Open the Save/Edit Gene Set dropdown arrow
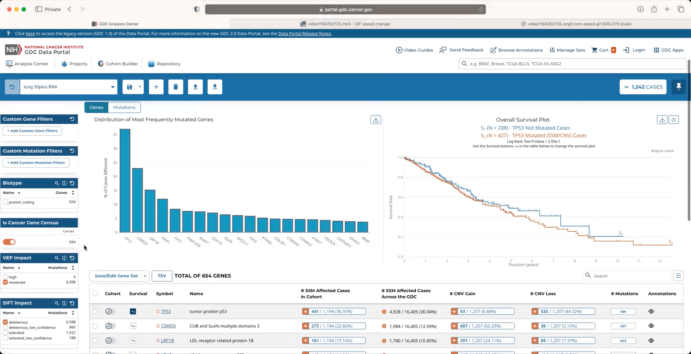 point(145,276)
